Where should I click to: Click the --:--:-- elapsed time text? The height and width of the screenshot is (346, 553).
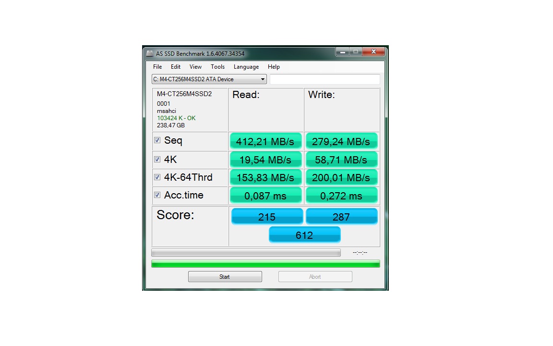click(x=360, y=252)
